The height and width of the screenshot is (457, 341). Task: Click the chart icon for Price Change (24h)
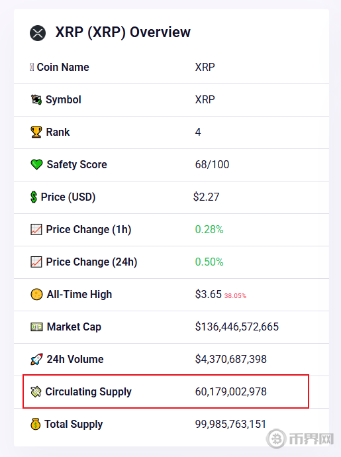36,262
